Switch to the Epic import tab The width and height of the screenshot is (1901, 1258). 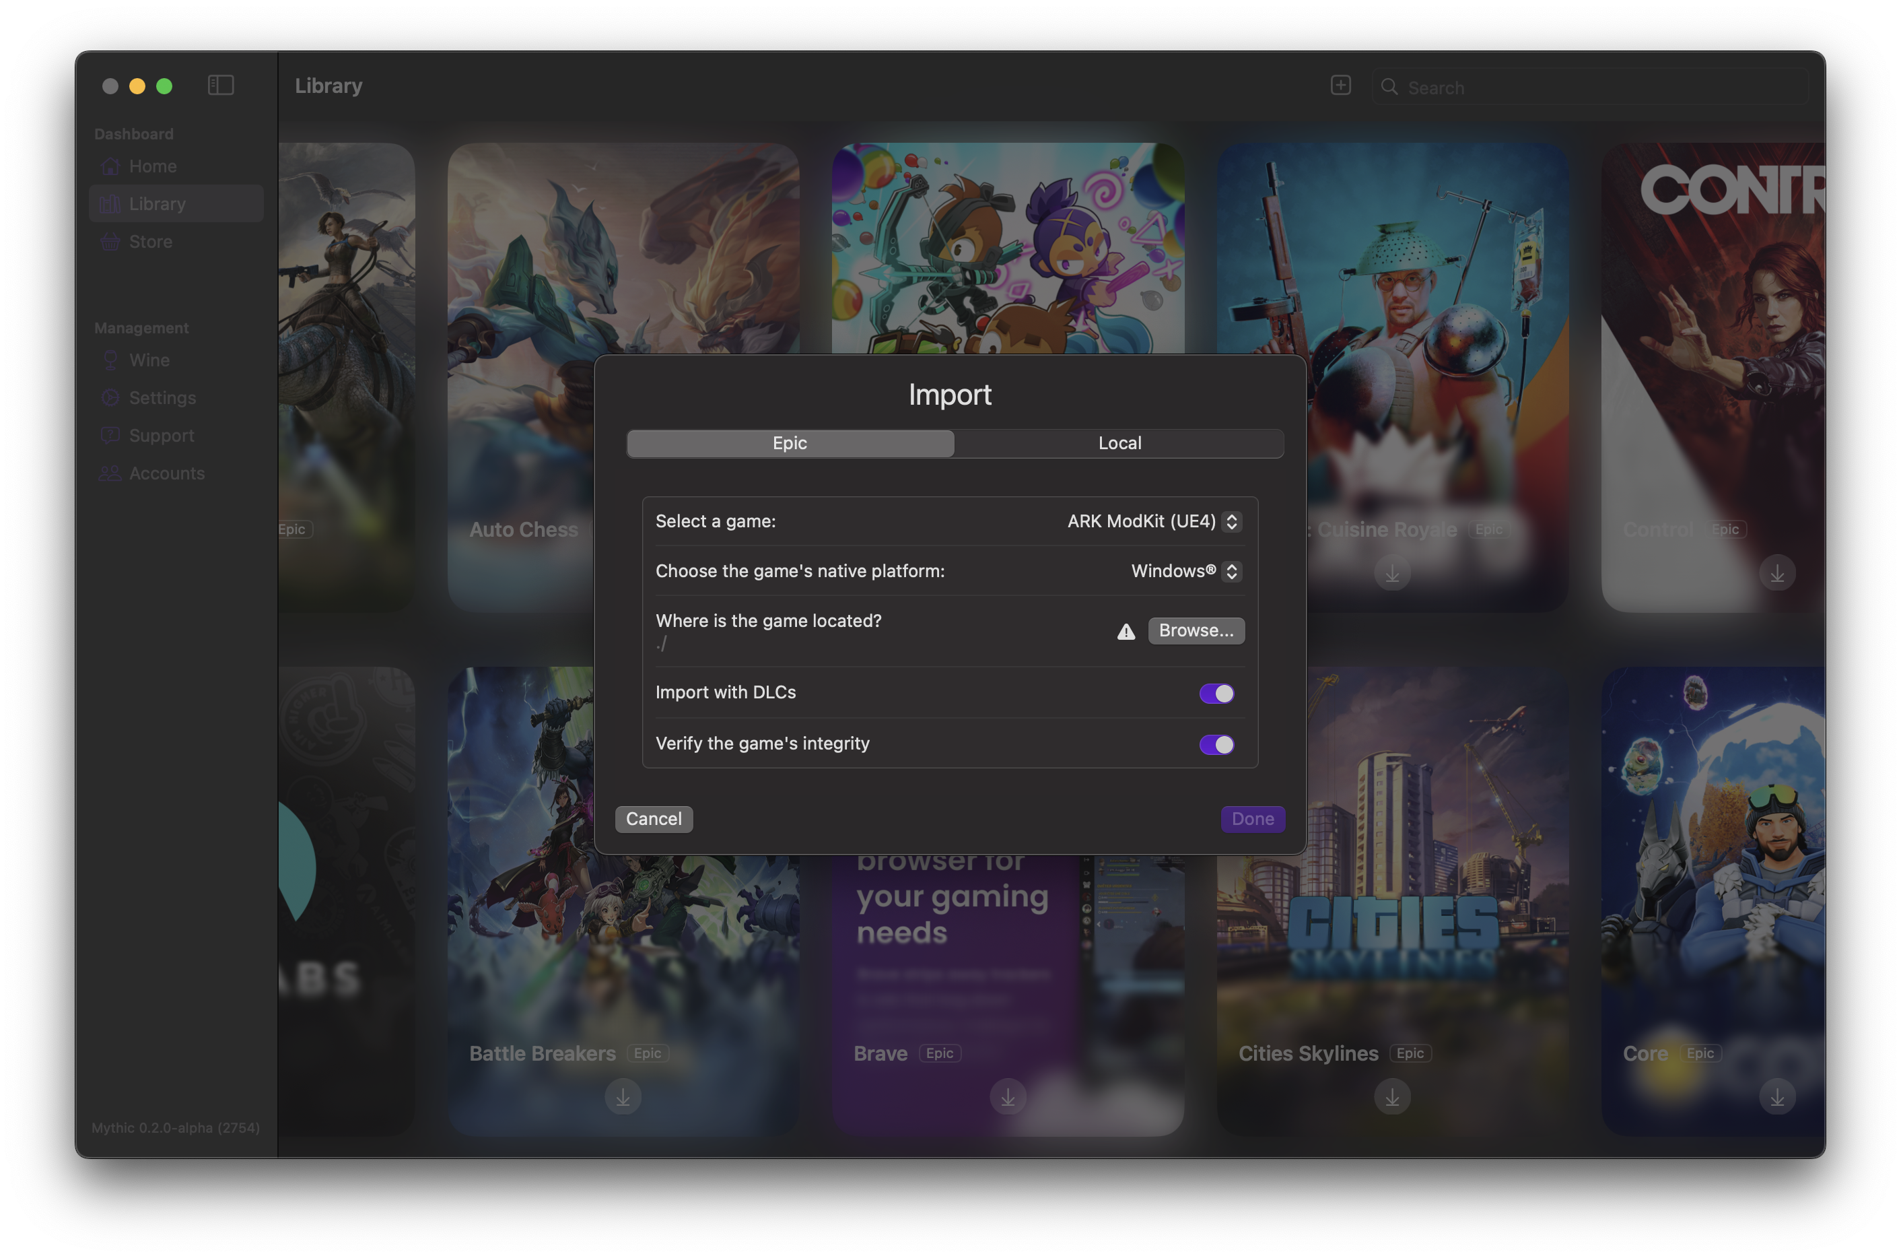790,444
